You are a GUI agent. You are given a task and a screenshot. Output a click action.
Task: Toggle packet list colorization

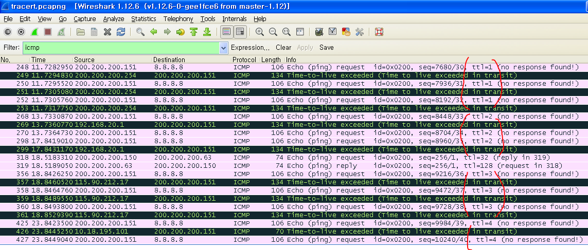tap(226, 32)
